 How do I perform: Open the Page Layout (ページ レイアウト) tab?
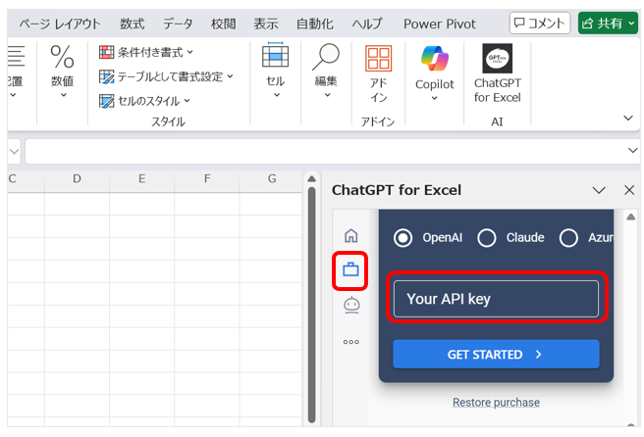tap(60, 24)
